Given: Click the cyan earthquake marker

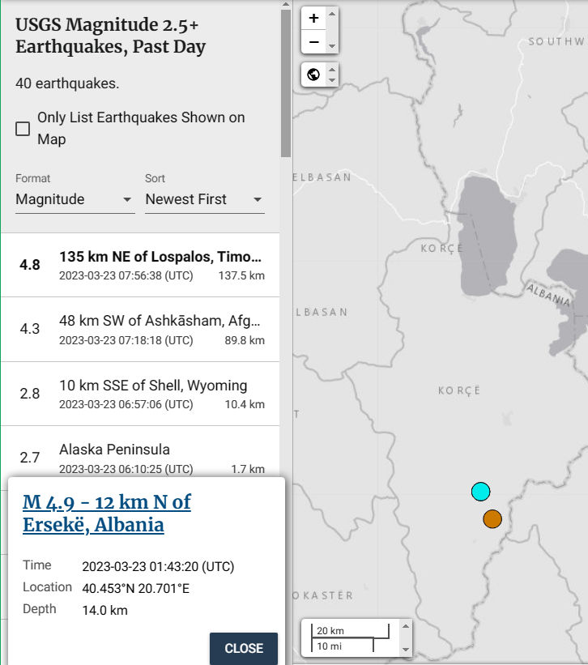Looking at the screenshot, I should point(480,492).
